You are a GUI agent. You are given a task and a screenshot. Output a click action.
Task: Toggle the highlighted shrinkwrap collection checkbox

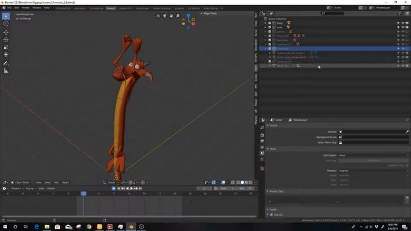pos(270,49)
